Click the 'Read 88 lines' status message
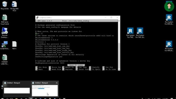176x99 pixels. click(76, 65)
